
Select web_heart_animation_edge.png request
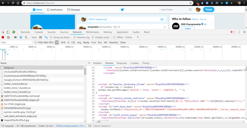point(42,116)
